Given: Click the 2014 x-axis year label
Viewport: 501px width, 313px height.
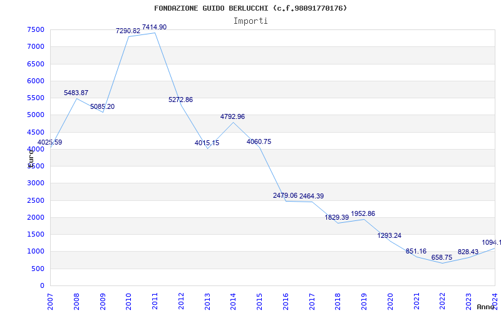Looking at the screenshot, I should [x=233, y=301].
